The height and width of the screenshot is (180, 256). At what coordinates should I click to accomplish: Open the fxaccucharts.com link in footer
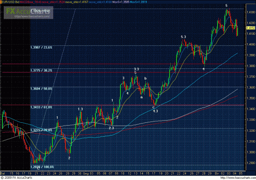tap(238, 178)
